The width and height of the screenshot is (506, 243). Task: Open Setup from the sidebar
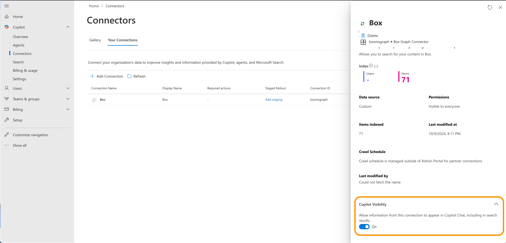pos(17,120)
